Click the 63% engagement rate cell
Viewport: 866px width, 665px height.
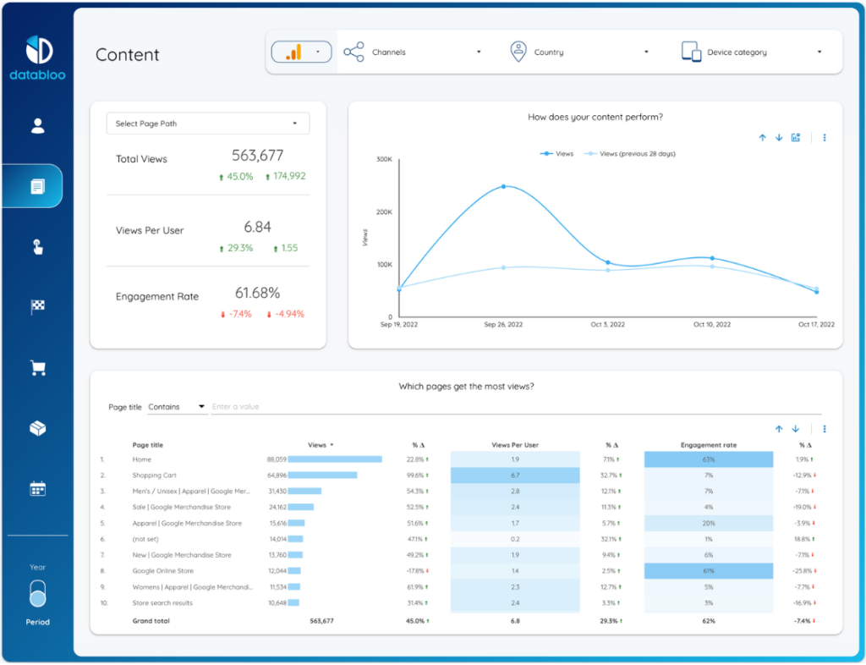(709, 459)
